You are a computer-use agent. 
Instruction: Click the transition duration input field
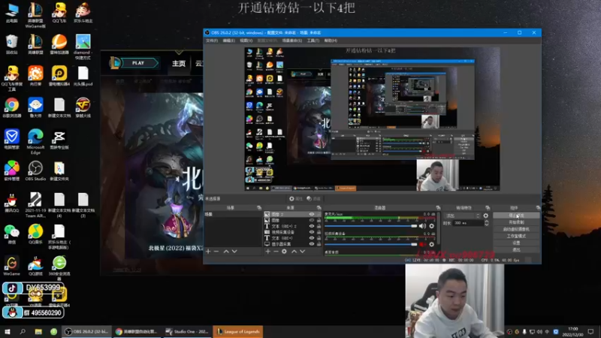[x=468, y=223]
